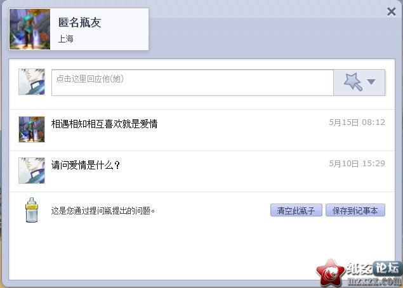
Task: Click the reply box 点击这里回应他(她)
Action: (x=192, y=82)
